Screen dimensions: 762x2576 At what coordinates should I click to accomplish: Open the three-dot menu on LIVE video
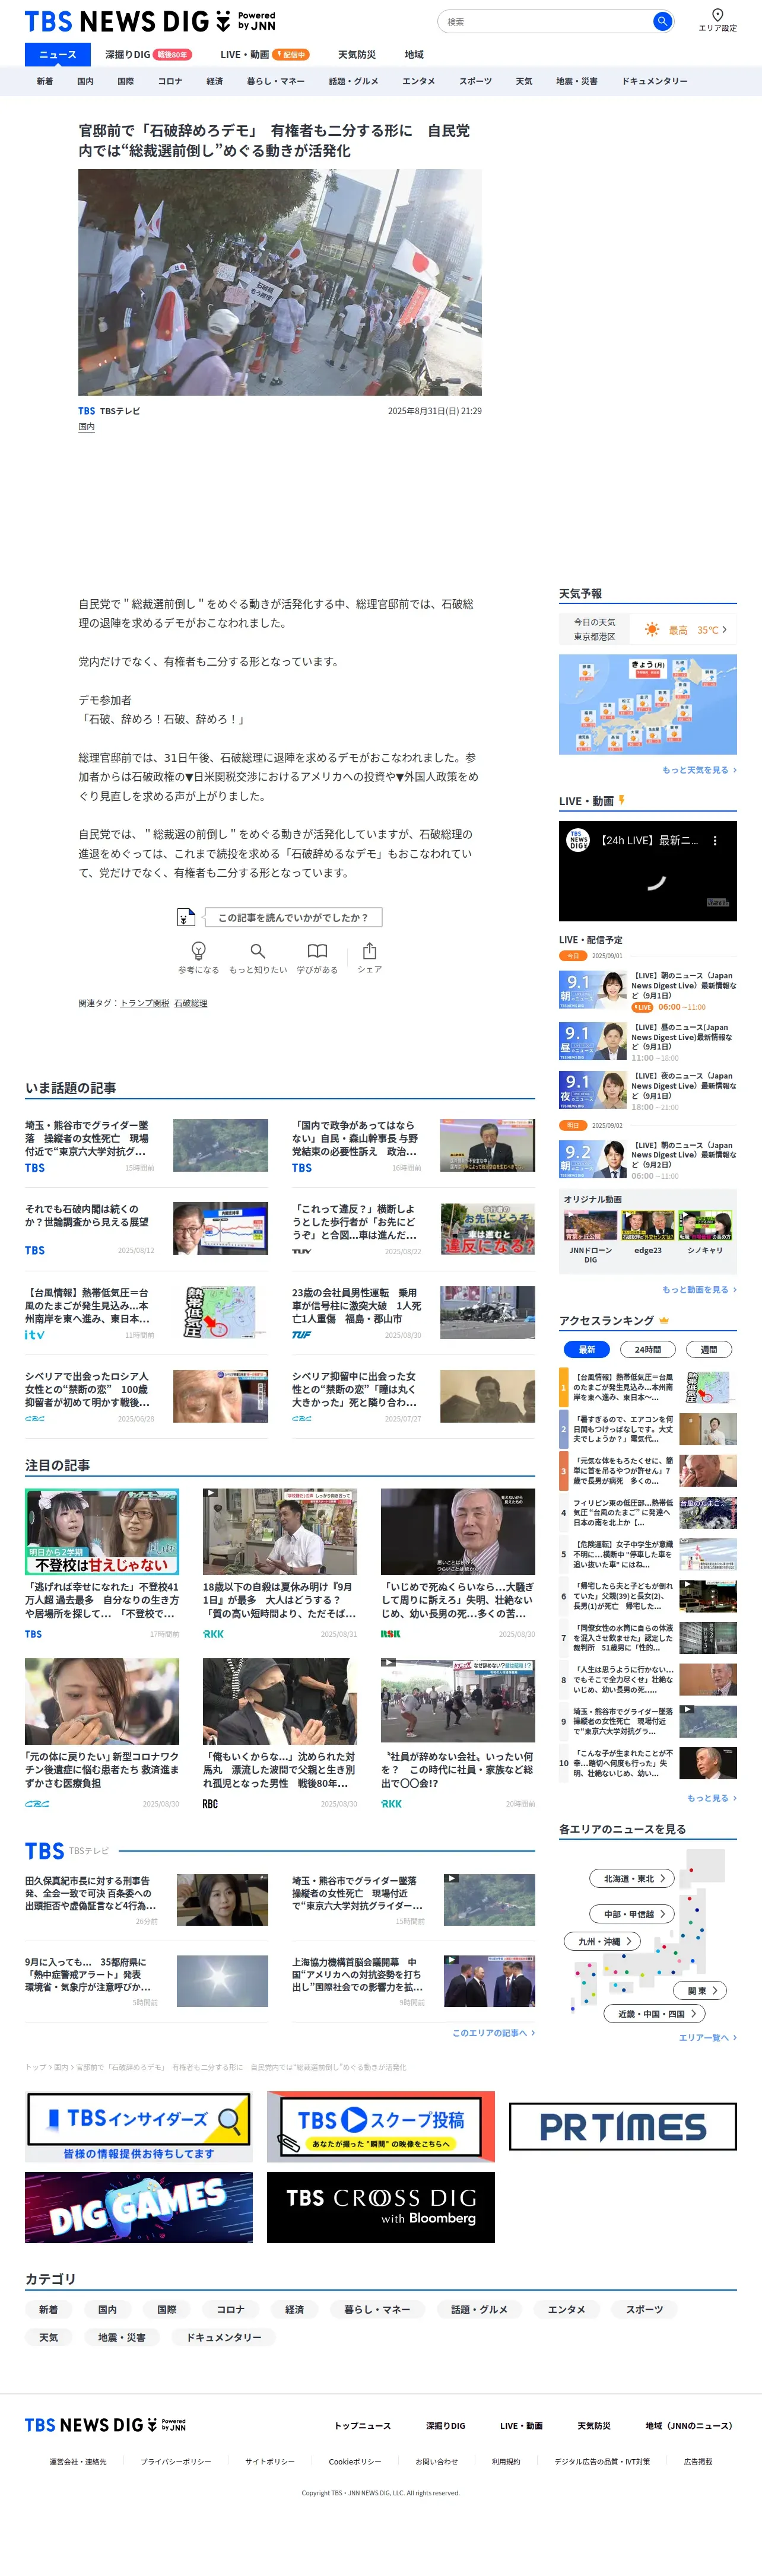click(714, 841)
